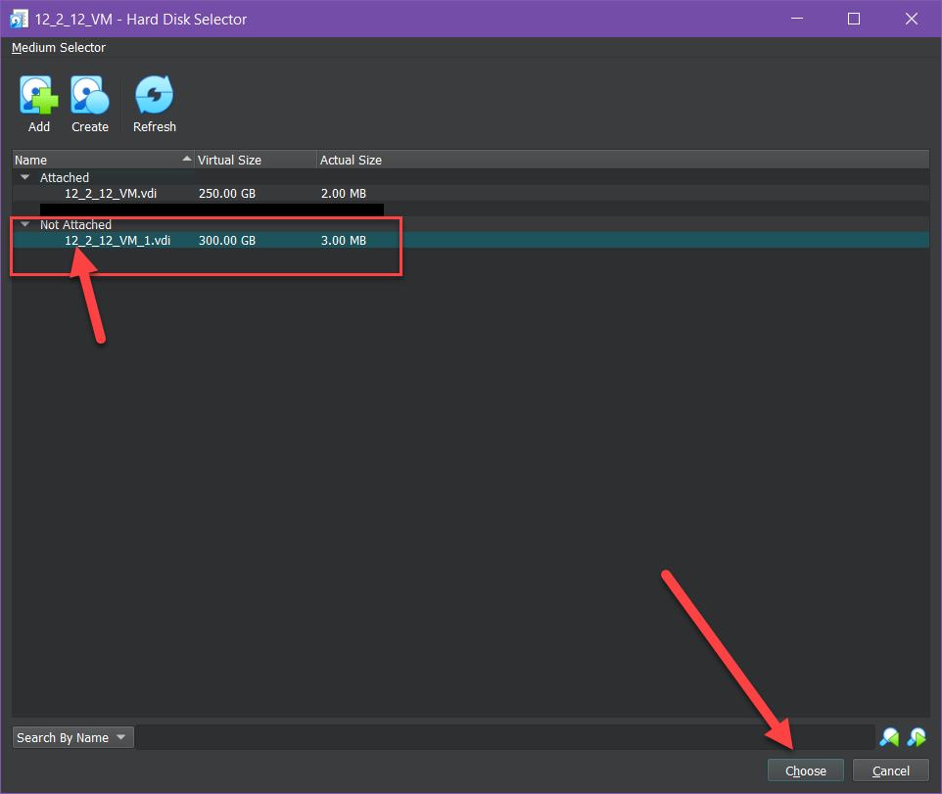Sort by the Name column header
942x794 pixels.
[x=98, y=160]
